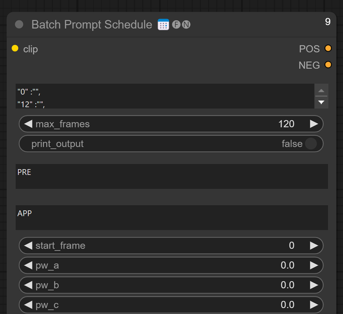Increase start_frame with right arrow
This screenshot has width=343, height=314.
pos(314,245)
